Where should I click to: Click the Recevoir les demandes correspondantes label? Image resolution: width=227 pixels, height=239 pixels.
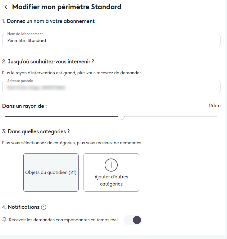[x=63, y=220]
